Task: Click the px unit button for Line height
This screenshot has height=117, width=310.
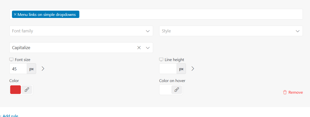Action: [x=181, y=69]
